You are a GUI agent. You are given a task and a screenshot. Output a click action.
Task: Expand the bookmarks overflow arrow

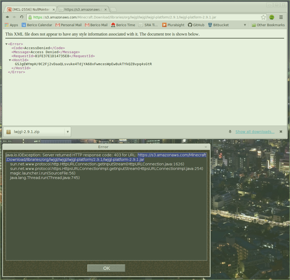point(245,25)
